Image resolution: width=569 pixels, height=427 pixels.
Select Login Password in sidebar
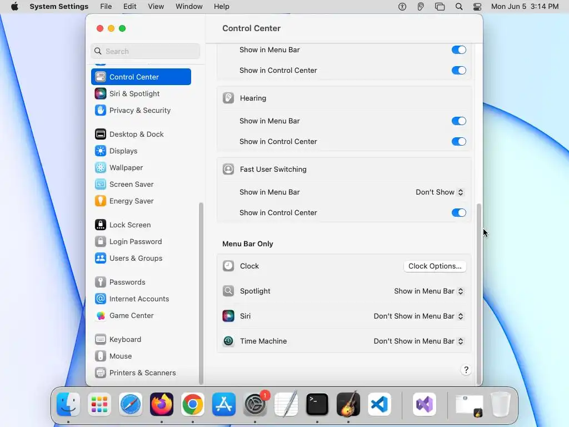[x=141, y=242]
